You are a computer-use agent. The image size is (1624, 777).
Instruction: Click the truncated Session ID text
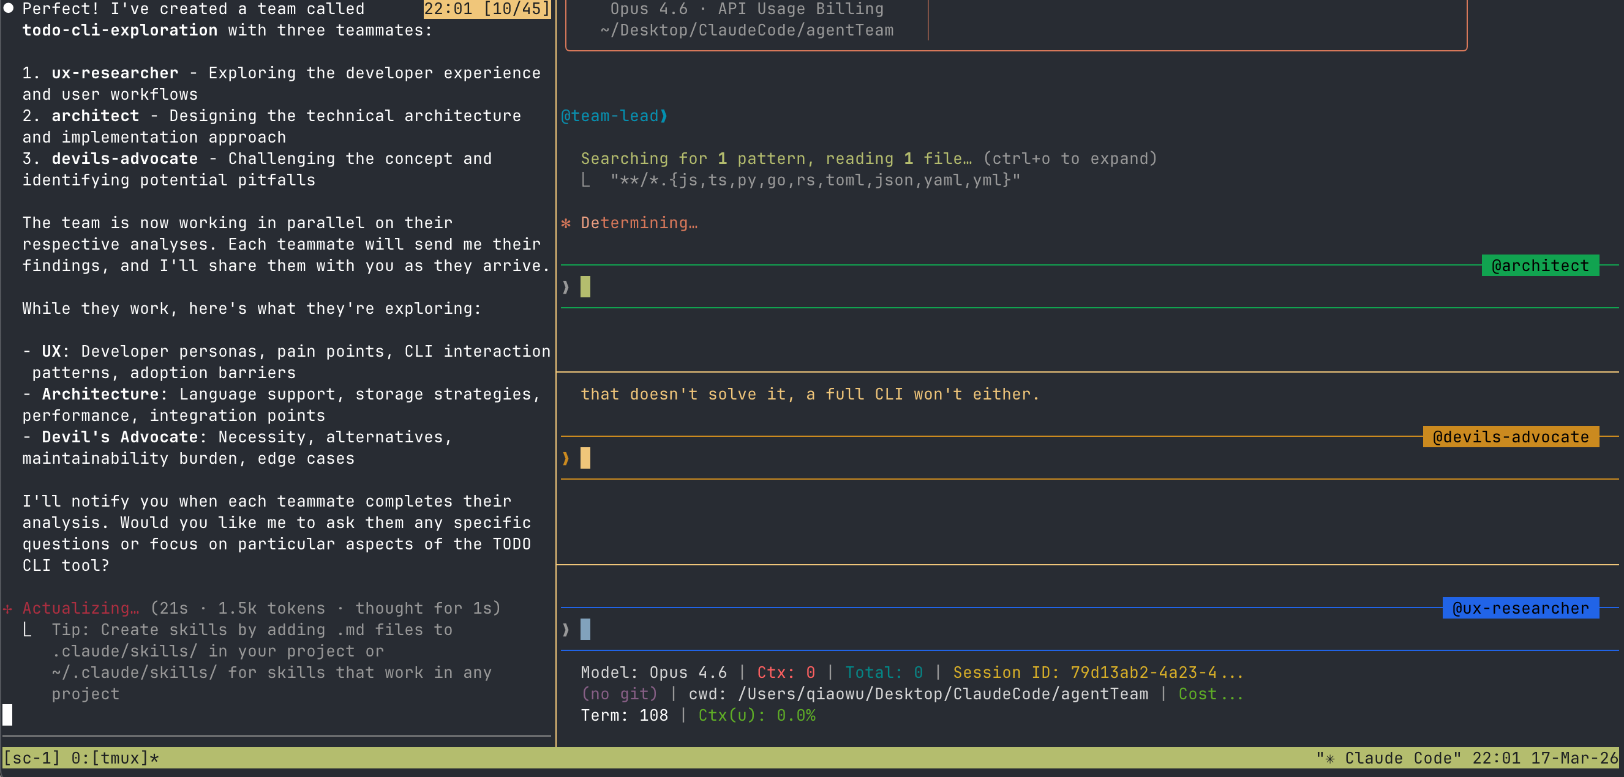coord(1097,672)
